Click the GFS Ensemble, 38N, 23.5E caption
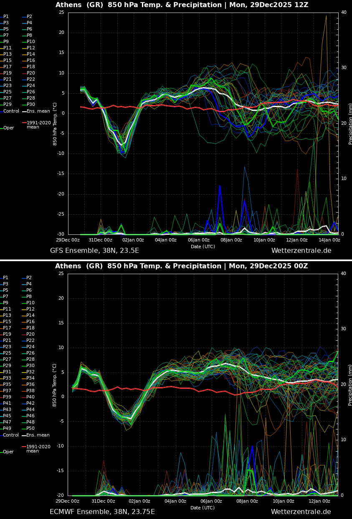Screen dimensions: 352x519 click(94, 251)
